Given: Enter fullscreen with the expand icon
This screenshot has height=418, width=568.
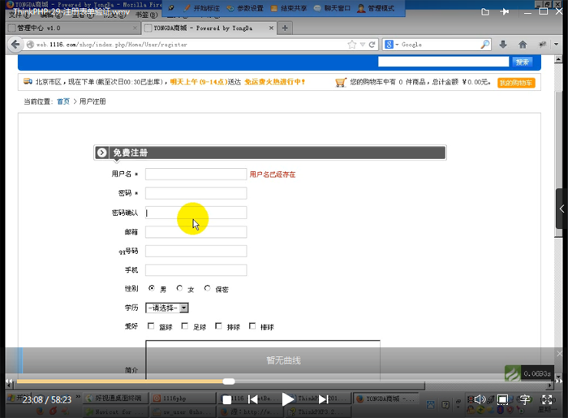Looking at the screenshot, I should [547, 399].
